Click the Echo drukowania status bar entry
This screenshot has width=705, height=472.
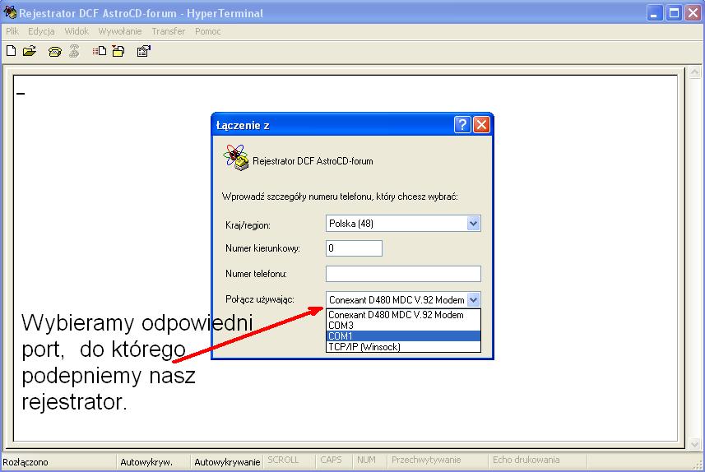coord(526,460)
